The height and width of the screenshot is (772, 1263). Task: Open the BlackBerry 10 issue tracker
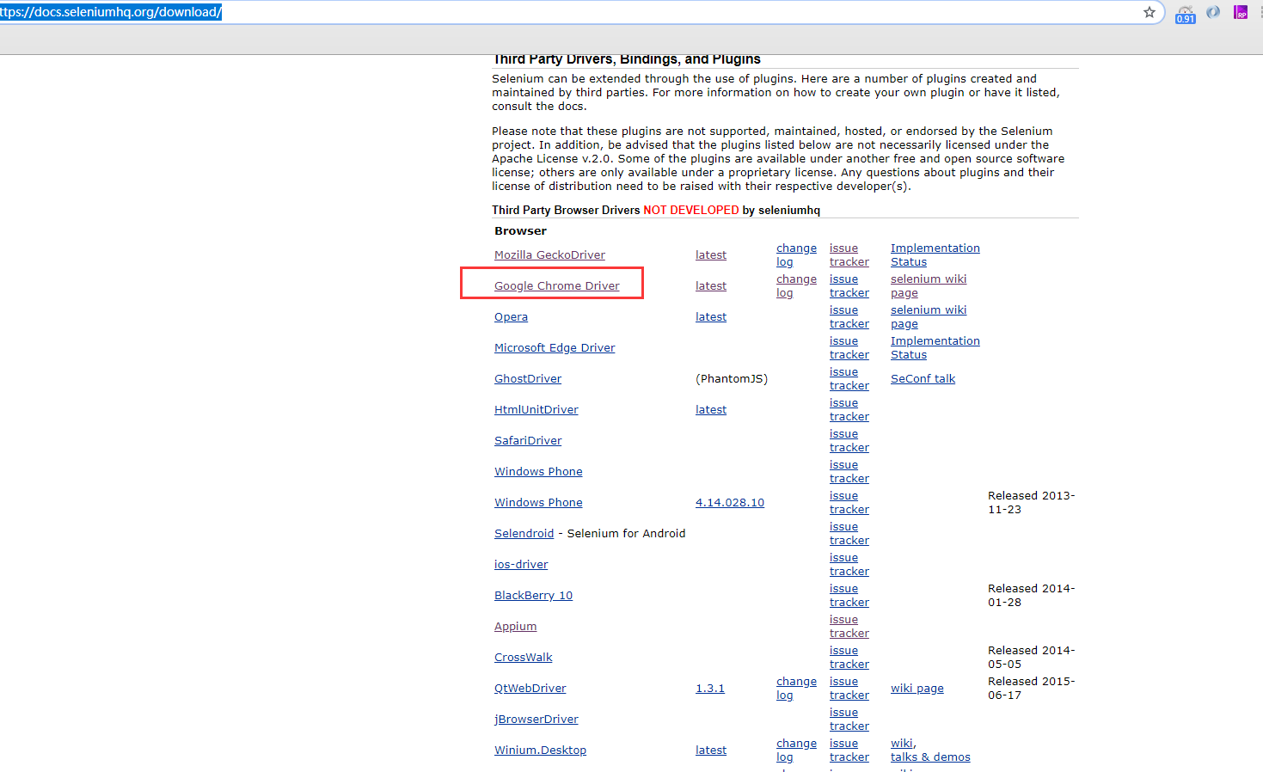849,595
